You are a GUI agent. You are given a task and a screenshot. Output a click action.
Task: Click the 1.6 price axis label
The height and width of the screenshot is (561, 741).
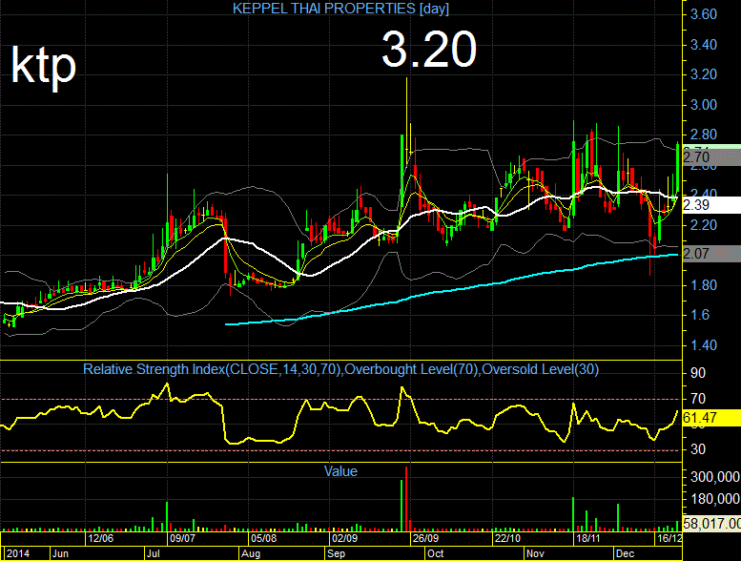pyautogui.click(x=700, y=315)
